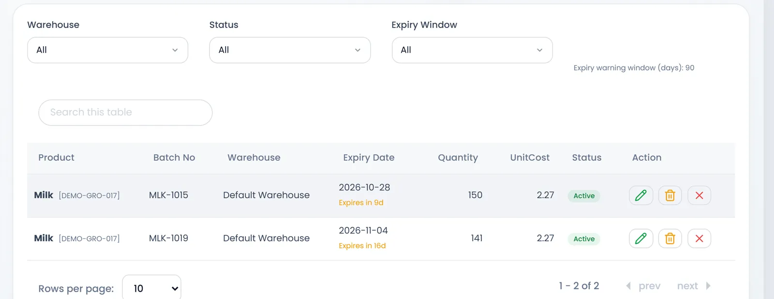Delete batch MLK-1019 with trash icon
This screenshot has width=774, height=299.
point(670,238)
